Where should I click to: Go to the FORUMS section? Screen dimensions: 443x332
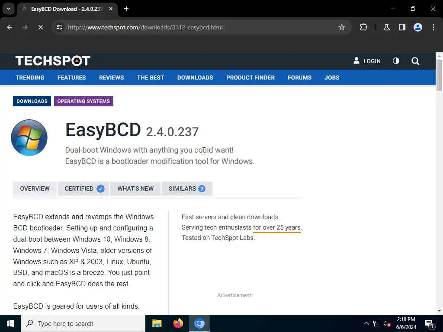299,78
